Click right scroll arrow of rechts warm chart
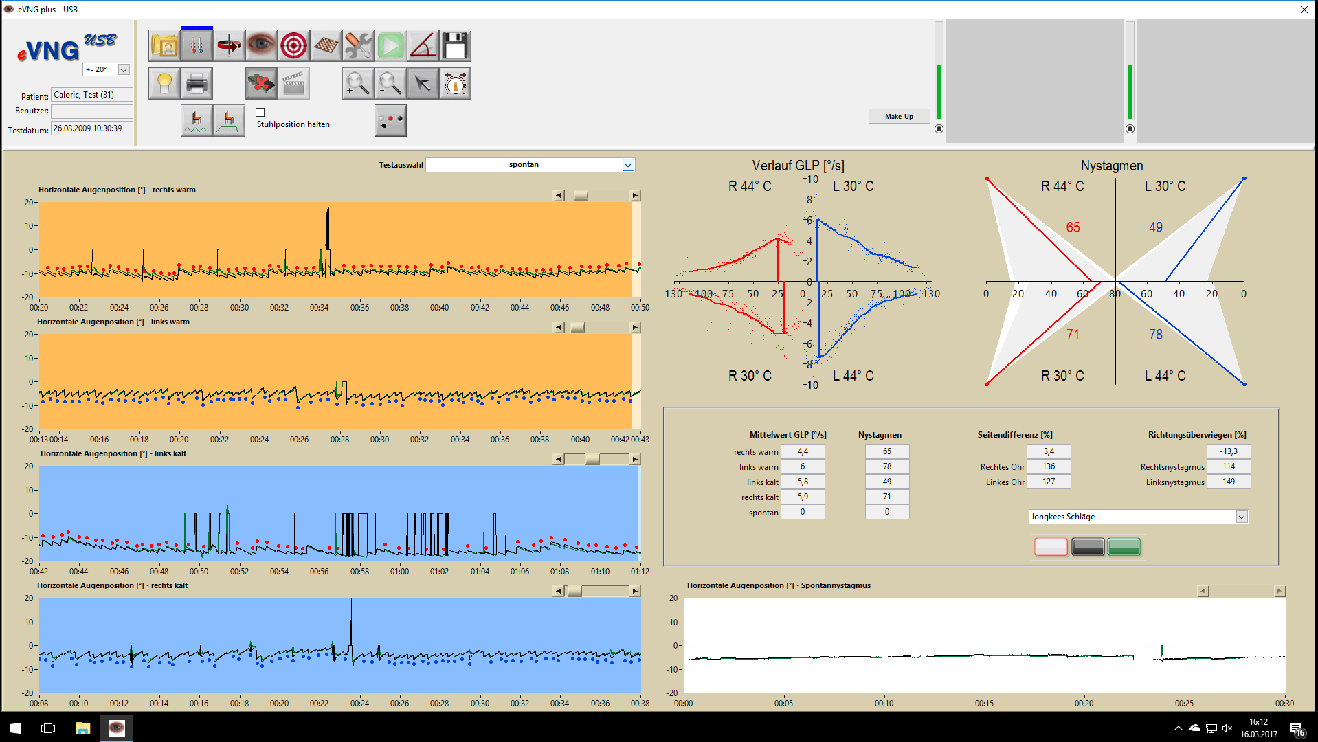This screenshot has width=1318, height=742. pos(635,196)
